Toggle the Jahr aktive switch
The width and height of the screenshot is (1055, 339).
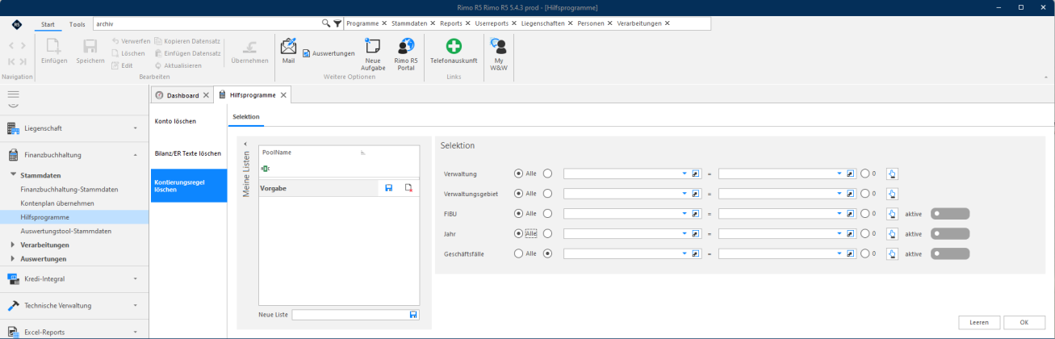click(x=950, y=234)
